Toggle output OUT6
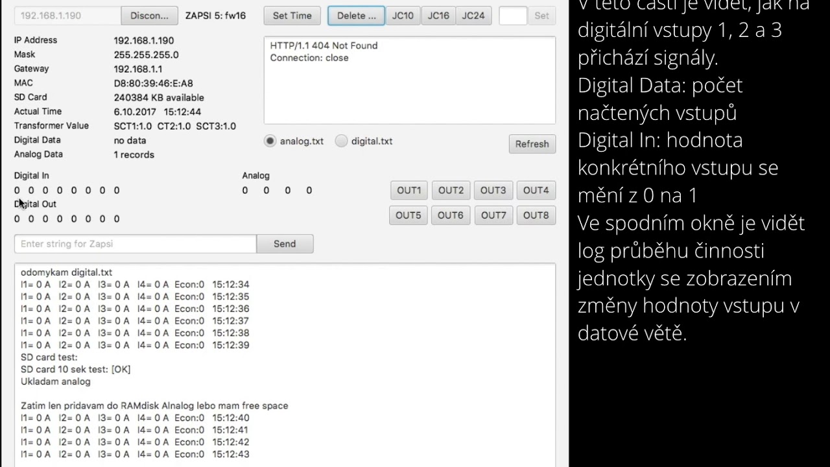 451,215
